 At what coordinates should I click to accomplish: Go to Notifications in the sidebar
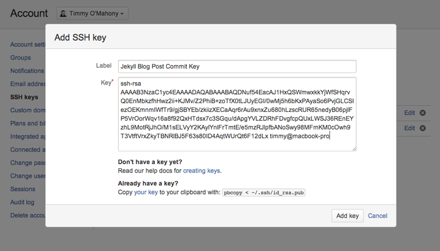pyautogui.click(x=27, y=71)
